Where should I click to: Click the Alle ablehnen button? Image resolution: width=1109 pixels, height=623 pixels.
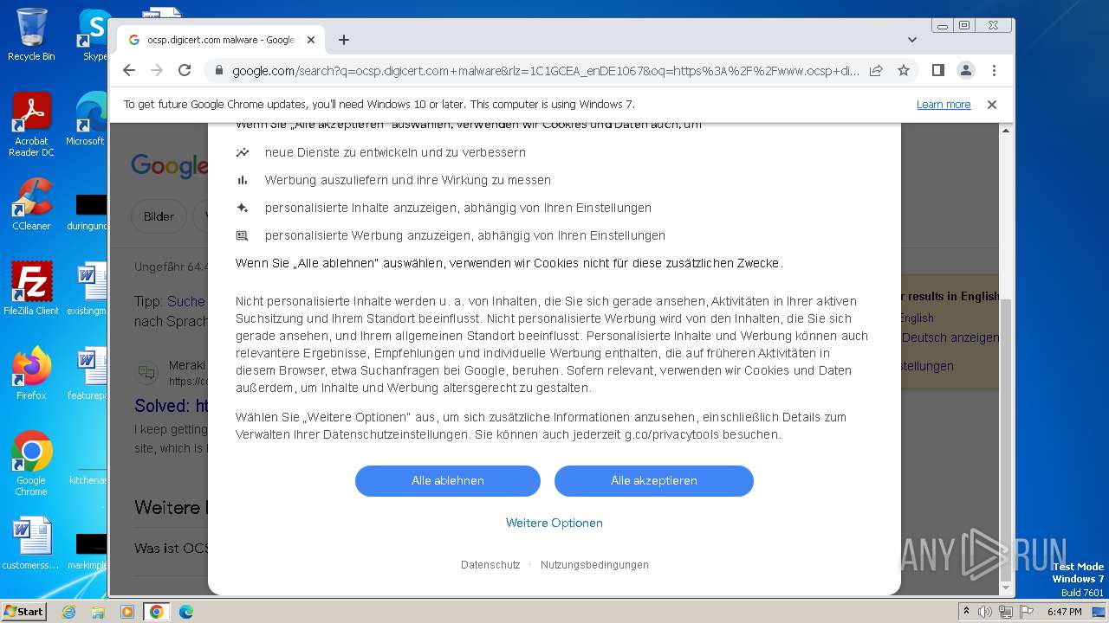click(x=448, y=481)
